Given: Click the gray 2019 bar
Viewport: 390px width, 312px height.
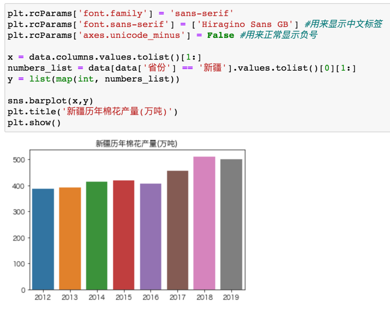Looking at the screenshot, I should coord(231,224).
